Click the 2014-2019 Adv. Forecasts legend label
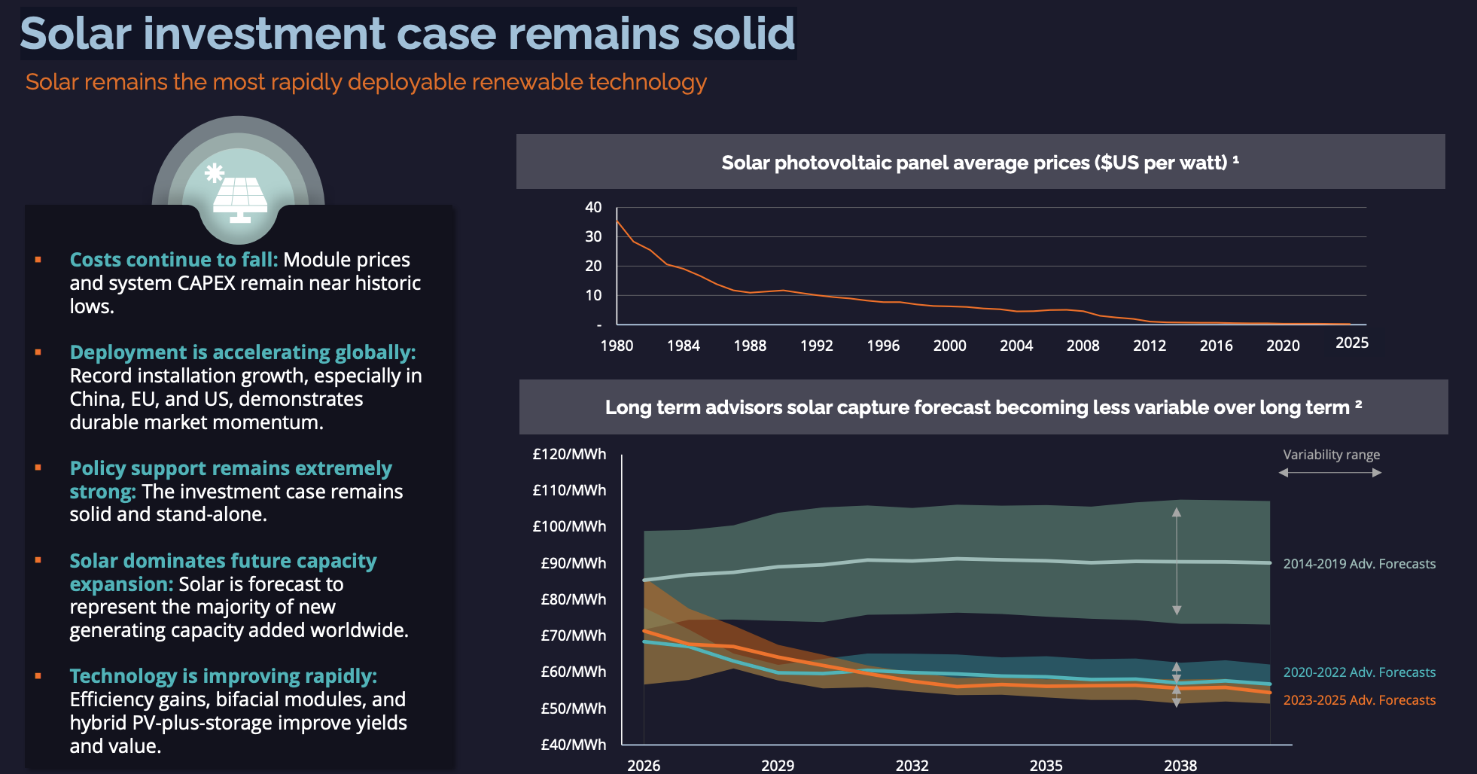The width and height of the screenshot is (1477, 774). point(1359,564)
